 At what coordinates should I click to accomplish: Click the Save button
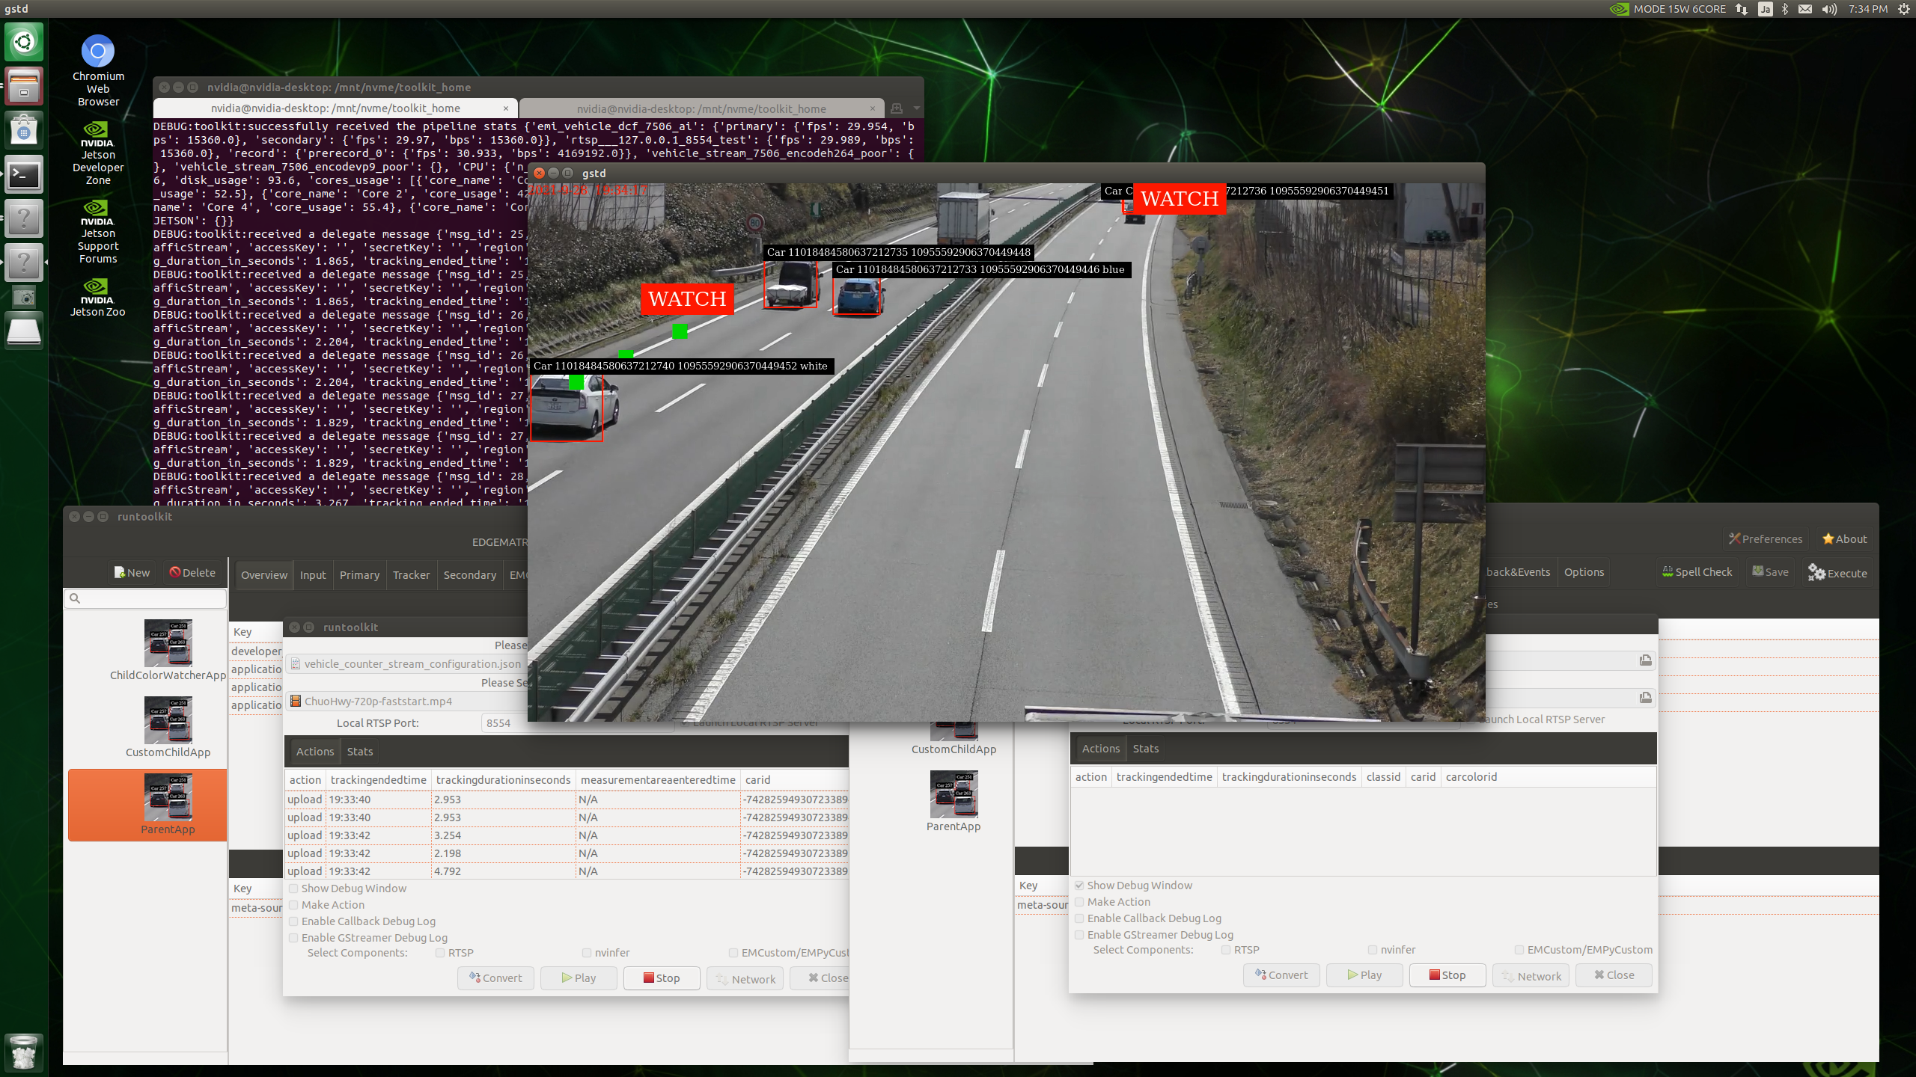click(x=1770, y=572)
